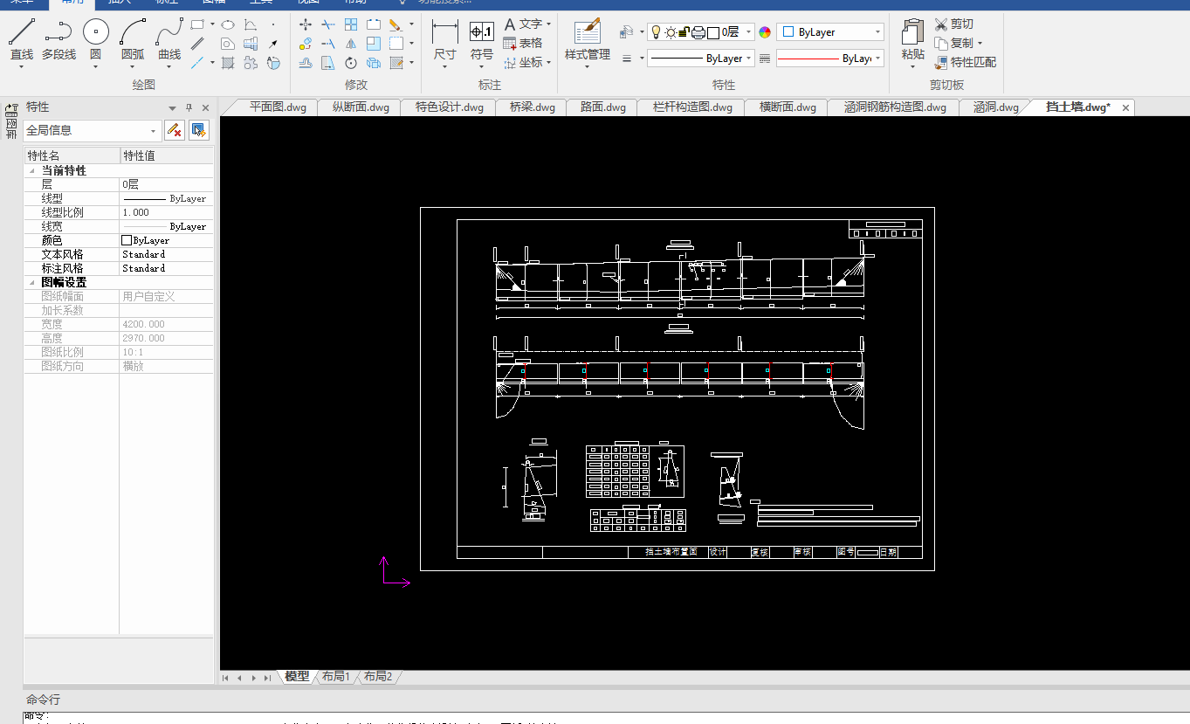Image resolution: width=1190 pixels, height=724 pixels.
Task: Click the 线型比例 value field 1.000
Action: point(166,212)
